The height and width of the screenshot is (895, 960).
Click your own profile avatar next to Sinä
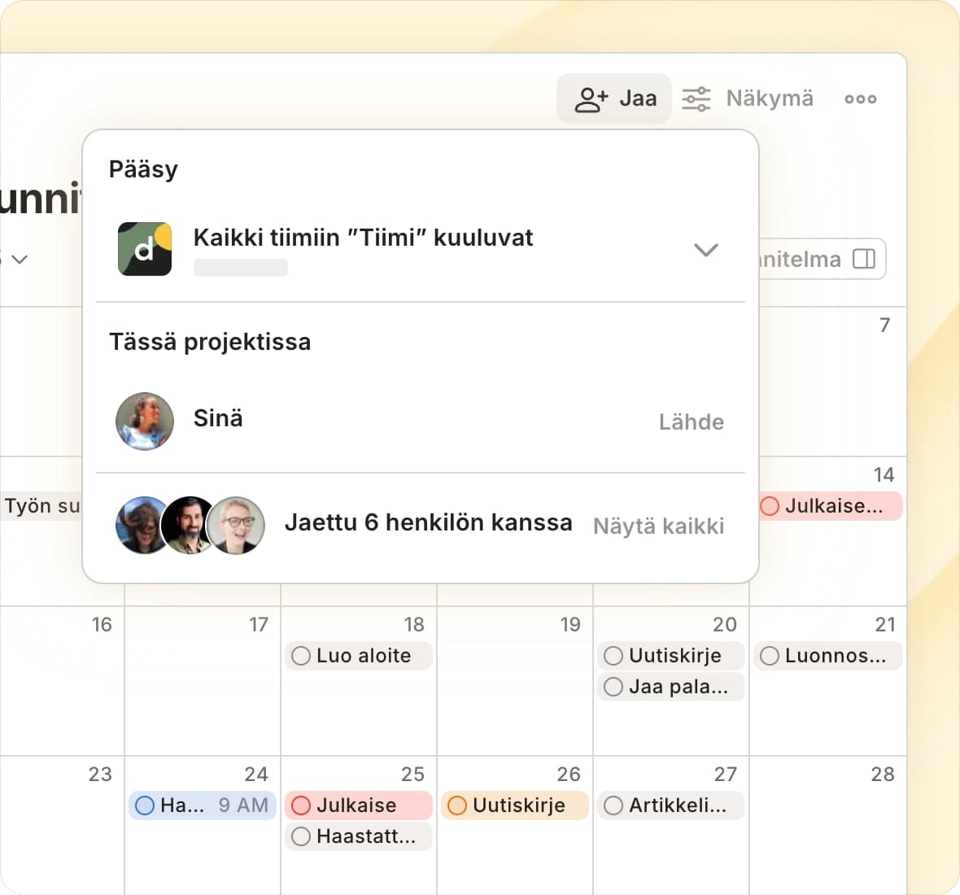(x=145, y=421)
